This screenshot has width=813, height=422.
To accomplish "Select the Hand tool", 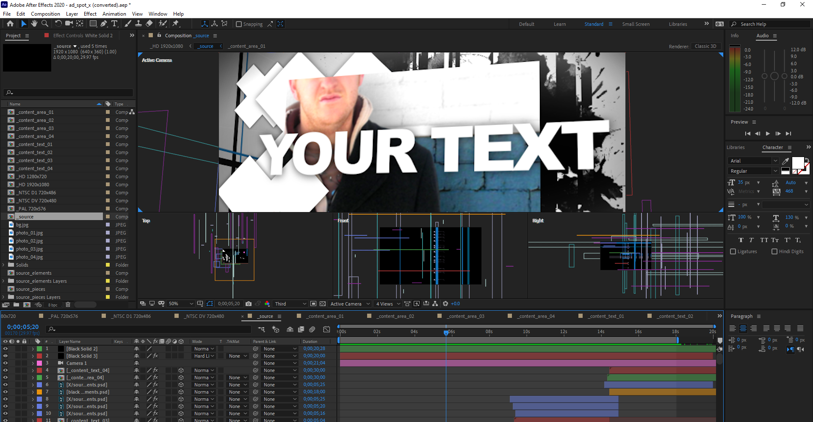I will (34, 24).
